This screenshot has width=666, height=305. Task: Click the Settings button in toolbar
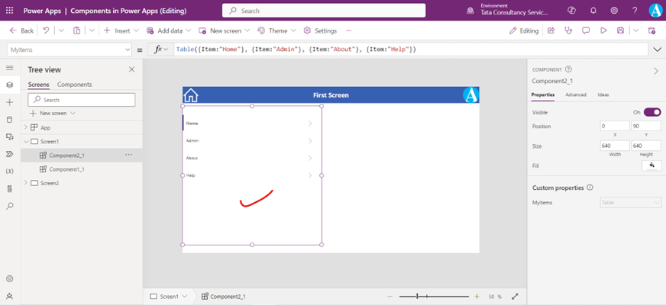pyautogui.click(x=320, y=30)
